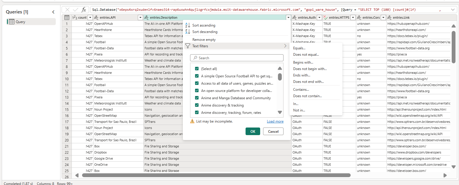Uncheck 'An open source platform for developer' value
Screen dimensions: 459x185
(x=197, y=90)
